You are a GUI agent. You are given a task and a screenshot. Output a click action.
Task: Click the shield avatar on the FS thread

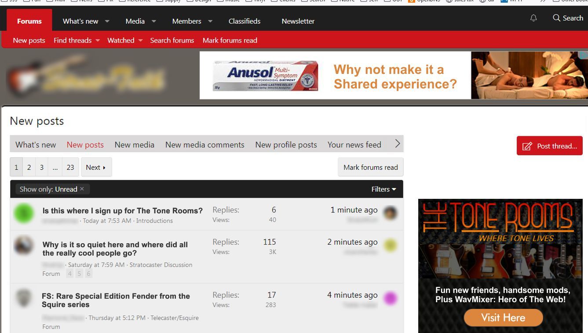coord(24,298)
